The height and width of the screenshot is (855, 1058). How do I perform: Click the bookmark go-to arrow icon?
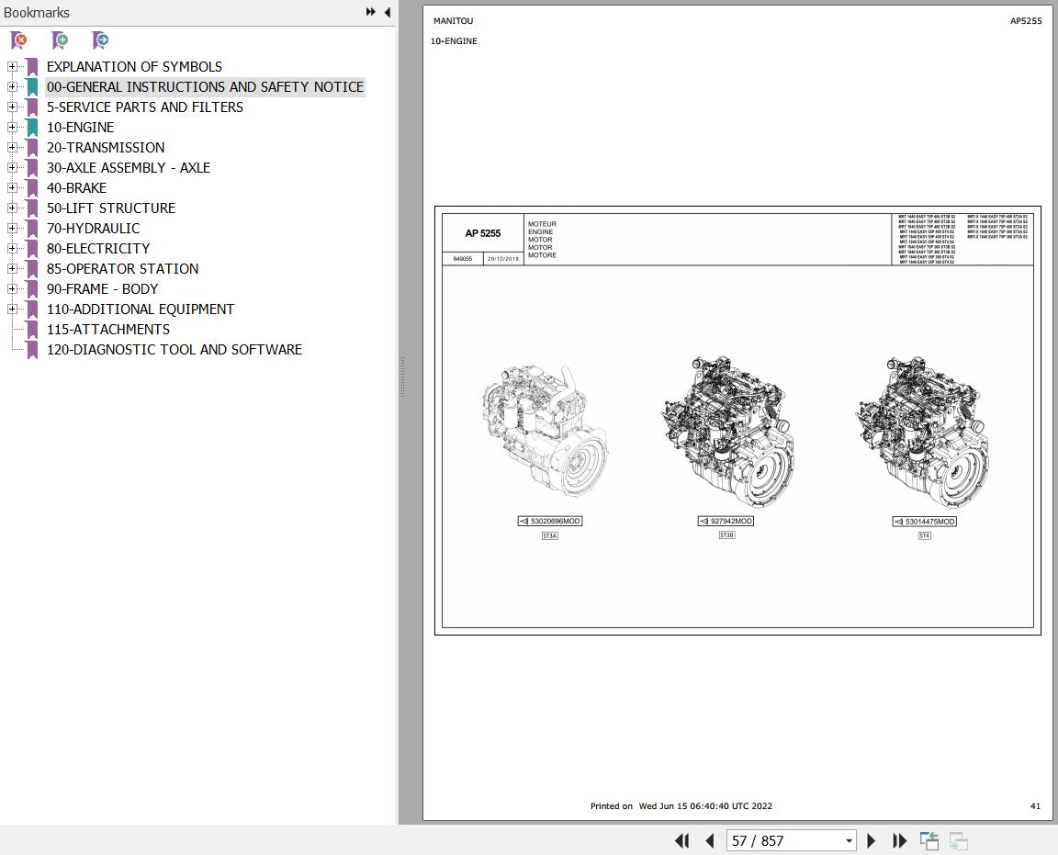point(100,40)
